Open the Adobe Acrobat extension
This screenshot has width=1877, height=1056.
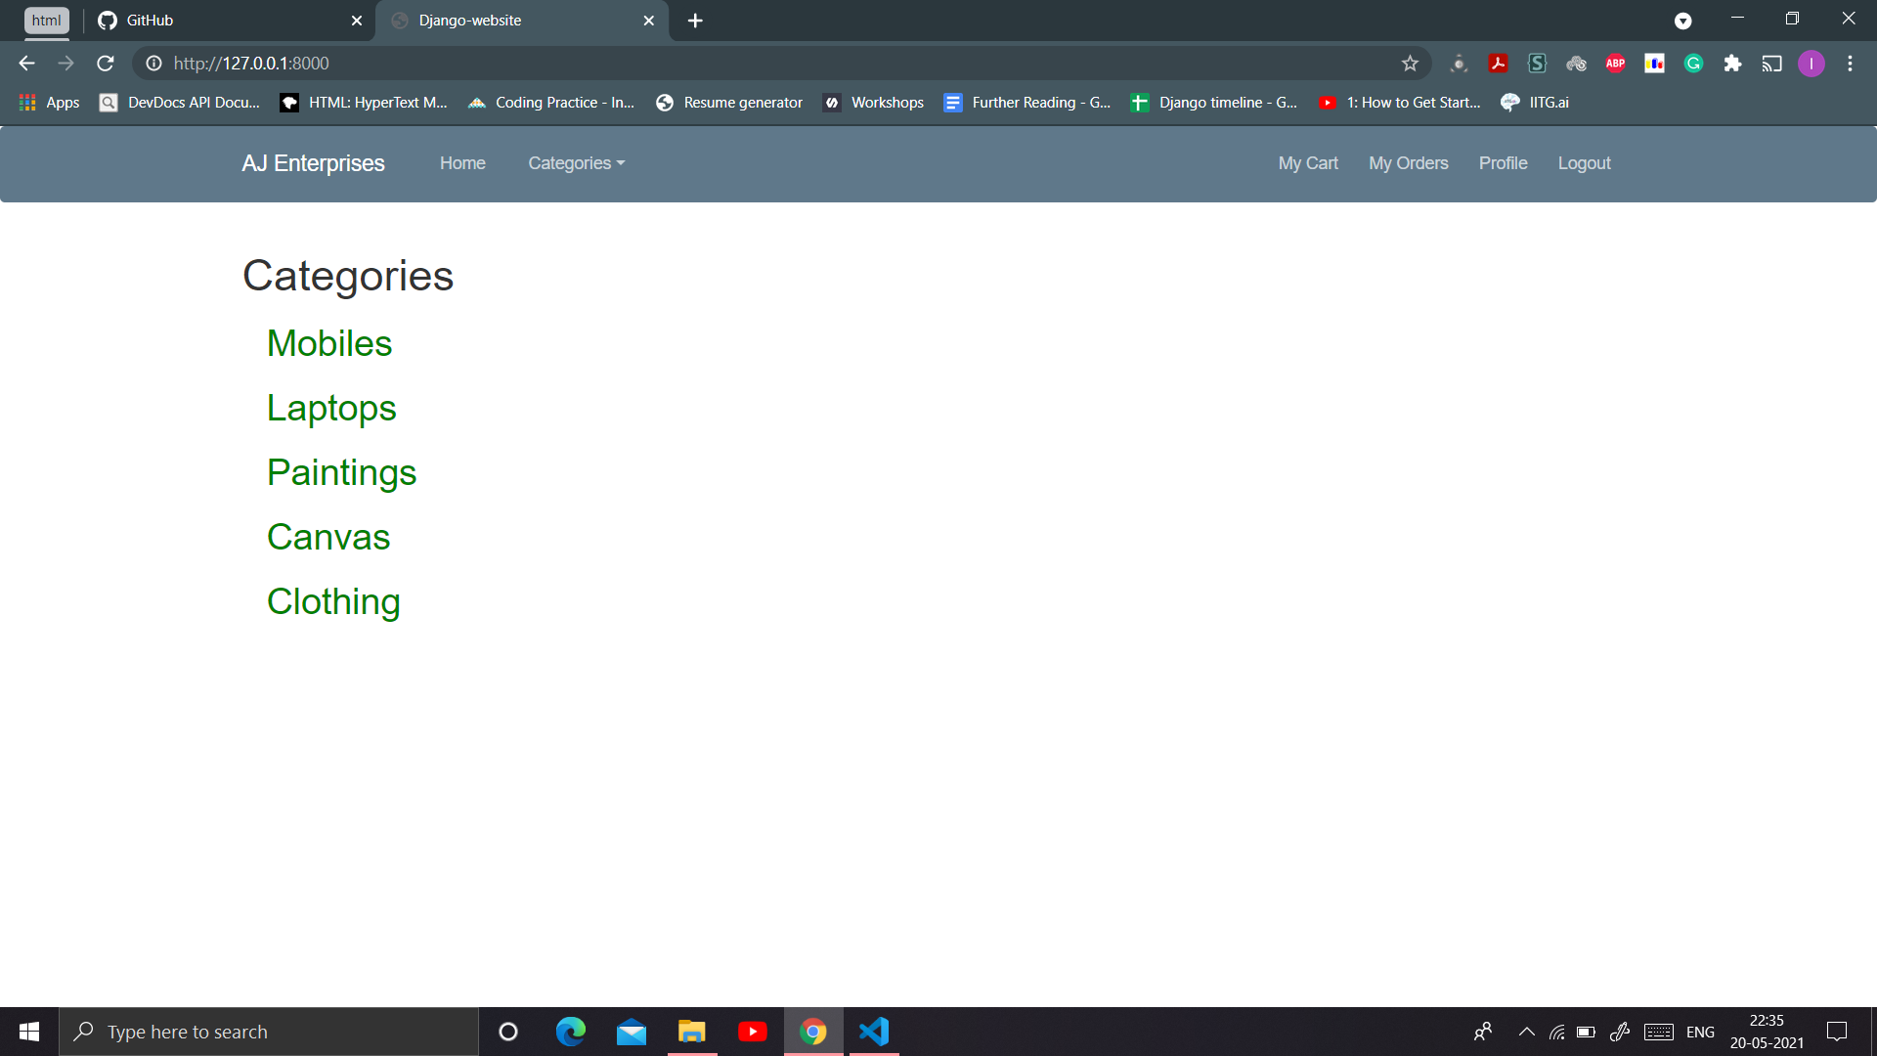pyautogui.click(x=1499, y=63)
